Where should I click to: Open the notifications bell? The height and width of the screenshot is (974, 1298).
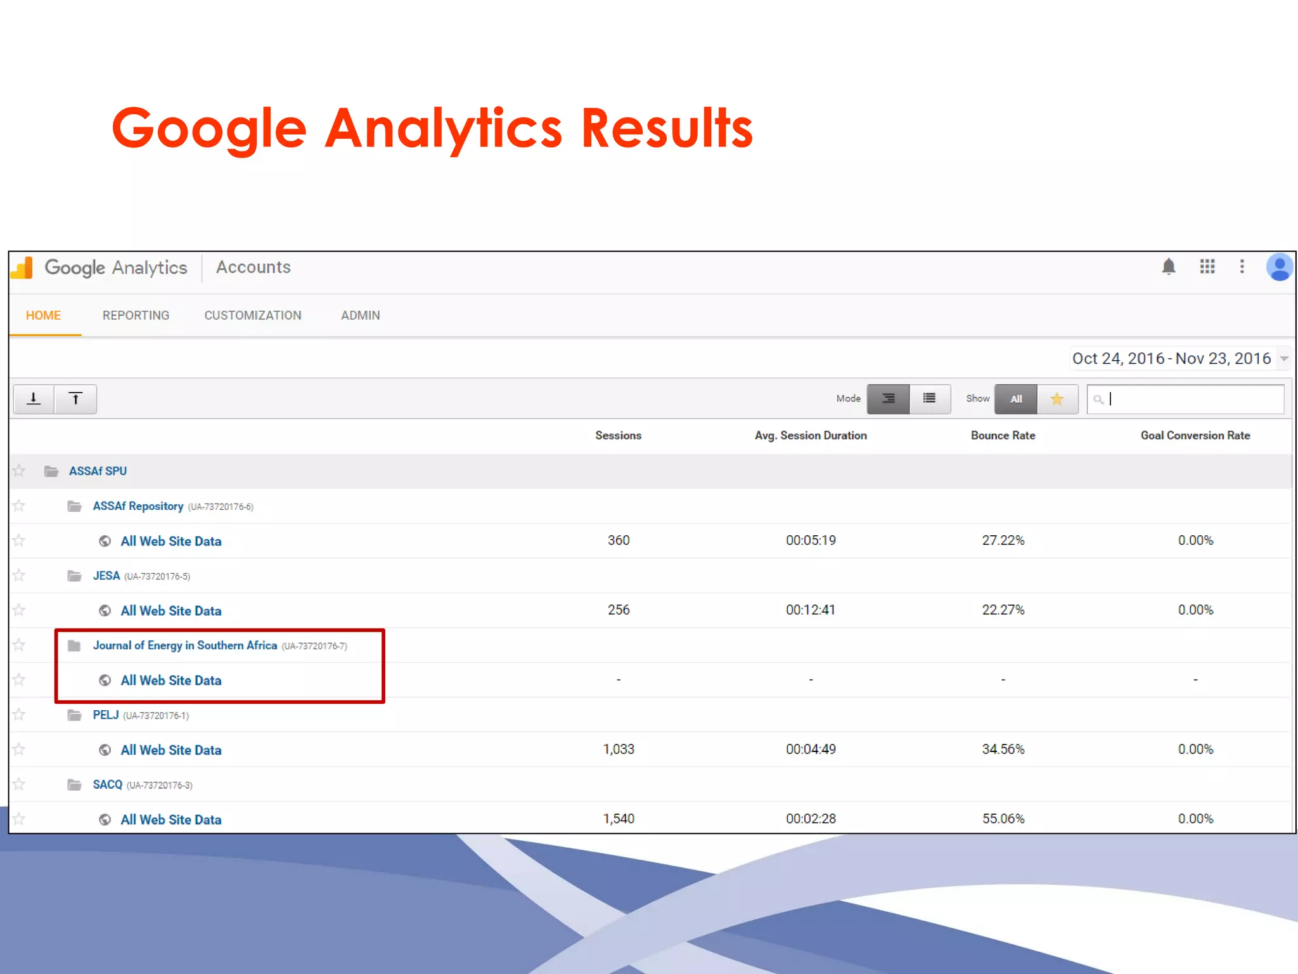click(x=1169, y=267)
